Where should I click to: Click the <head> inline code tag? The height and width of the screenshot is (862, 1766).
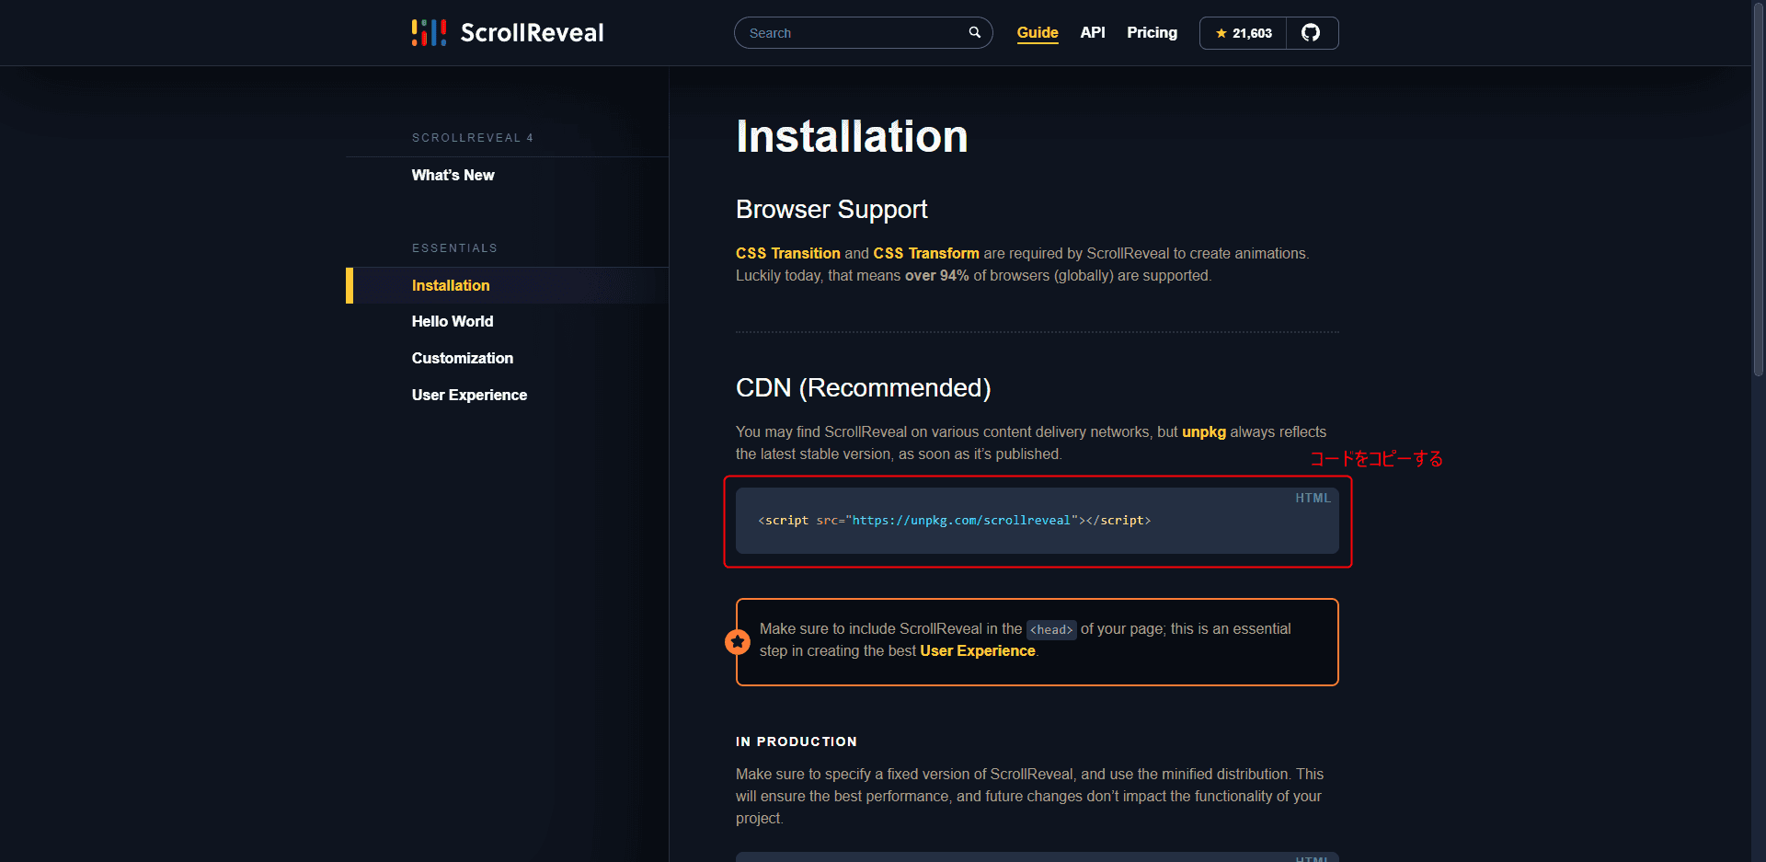tap(1051, 629)
